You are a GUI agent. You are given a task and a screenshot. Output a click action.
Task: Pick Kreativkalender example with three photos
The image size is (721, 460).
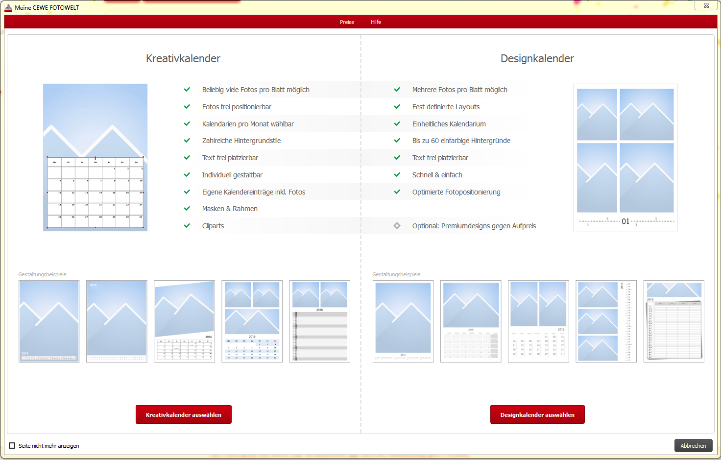click(x=252, y=321)
